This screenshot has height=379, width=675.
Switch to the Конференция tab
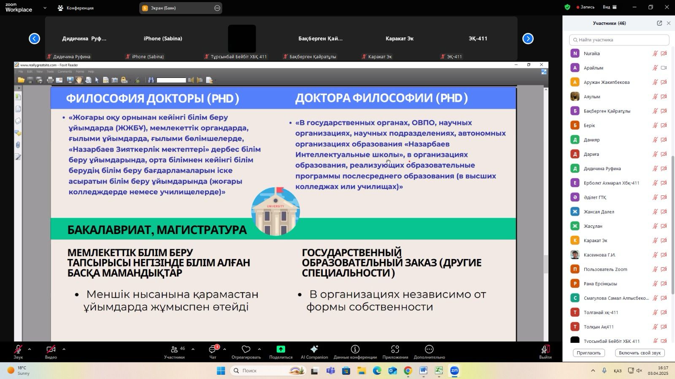(x=76, y=8)
